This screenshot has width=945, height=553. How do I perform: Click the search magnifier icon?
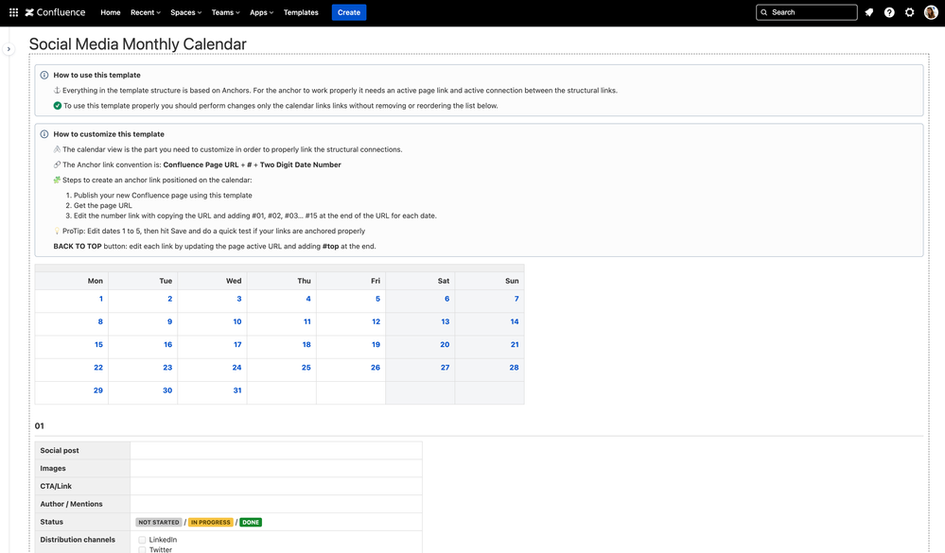pyautogui.click(x=762, y=12)
